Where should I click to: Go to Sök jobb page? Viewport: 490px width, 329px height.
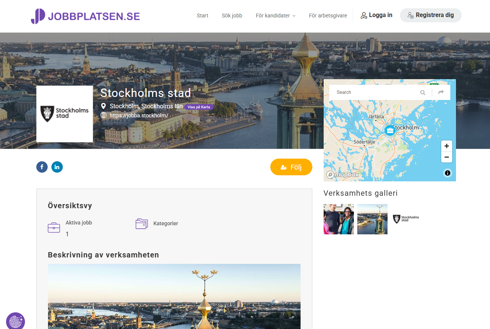coord(232,16)
